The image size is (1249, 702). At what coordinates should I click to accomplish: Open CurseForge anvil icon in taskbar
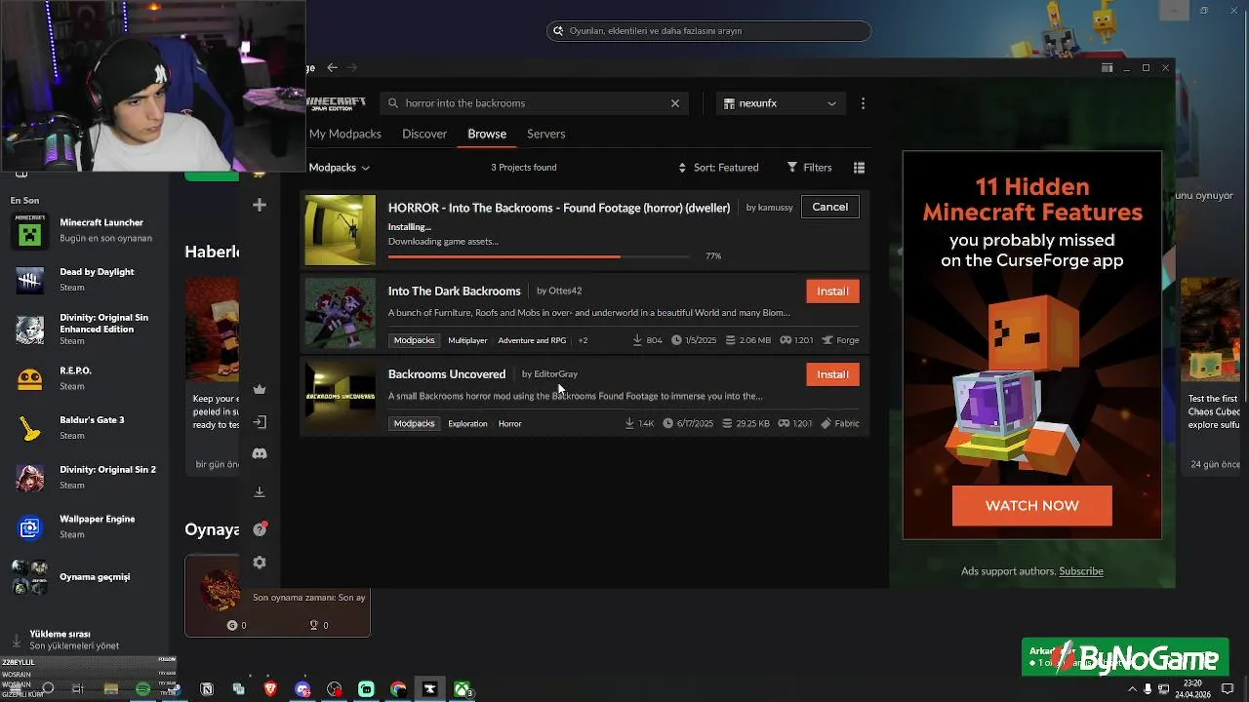coord(429,689)
